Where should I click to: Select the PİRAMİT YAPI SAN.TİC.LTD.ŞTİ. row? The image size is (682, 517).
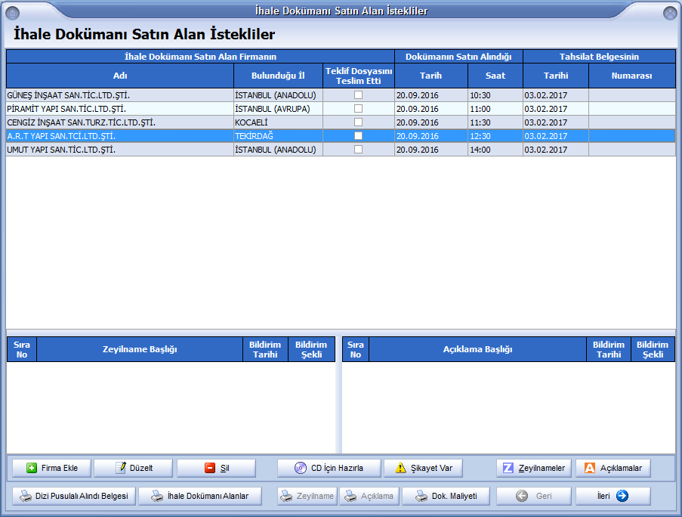[x=113, y=109]
